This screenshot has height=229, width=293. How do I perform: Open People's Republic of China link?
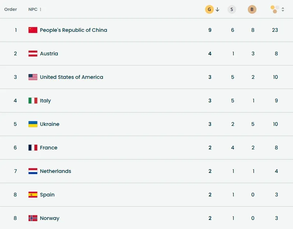73,30
